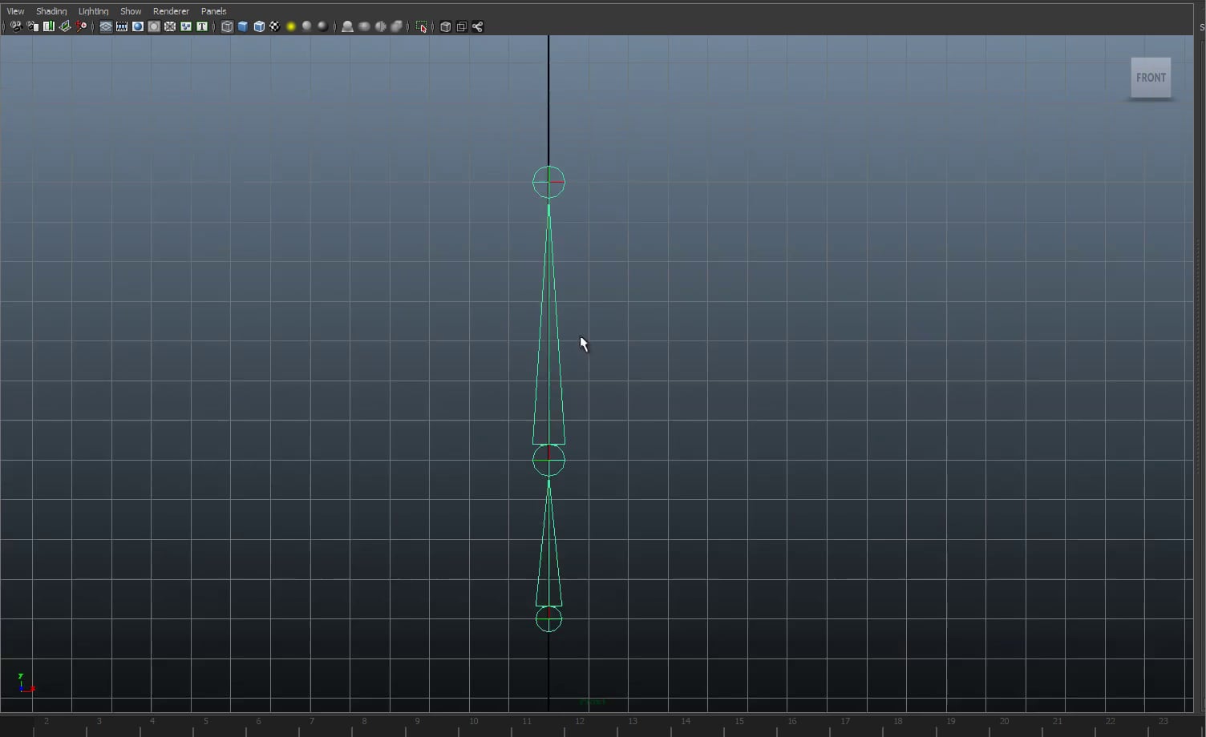Click the Use All Lights yellow sphere
The width and height of the screenshot is (1206, 737).
291,26
